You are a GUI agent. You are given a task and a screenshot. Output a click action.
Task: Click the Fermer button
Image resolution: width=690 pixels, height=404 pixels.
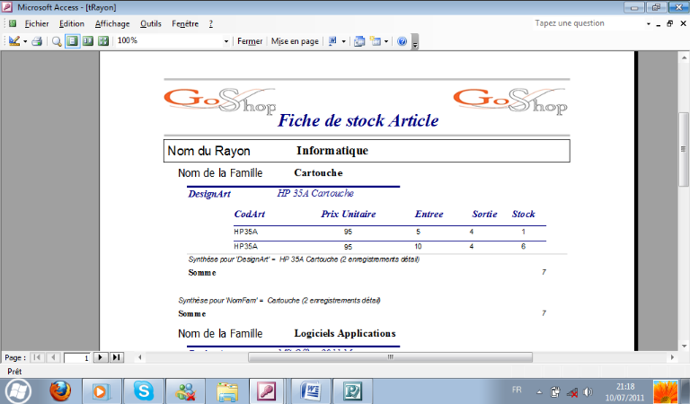(x=250, y=41)
